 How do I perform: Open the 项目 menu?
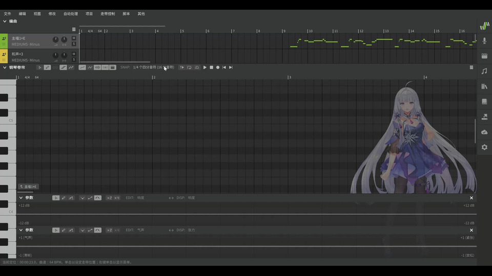[x=89, y=14]
